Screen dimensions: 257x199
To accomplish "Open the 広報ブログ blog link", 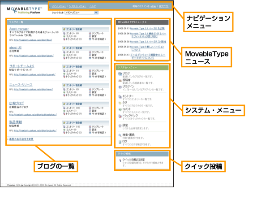I will (x=17, y=104).
